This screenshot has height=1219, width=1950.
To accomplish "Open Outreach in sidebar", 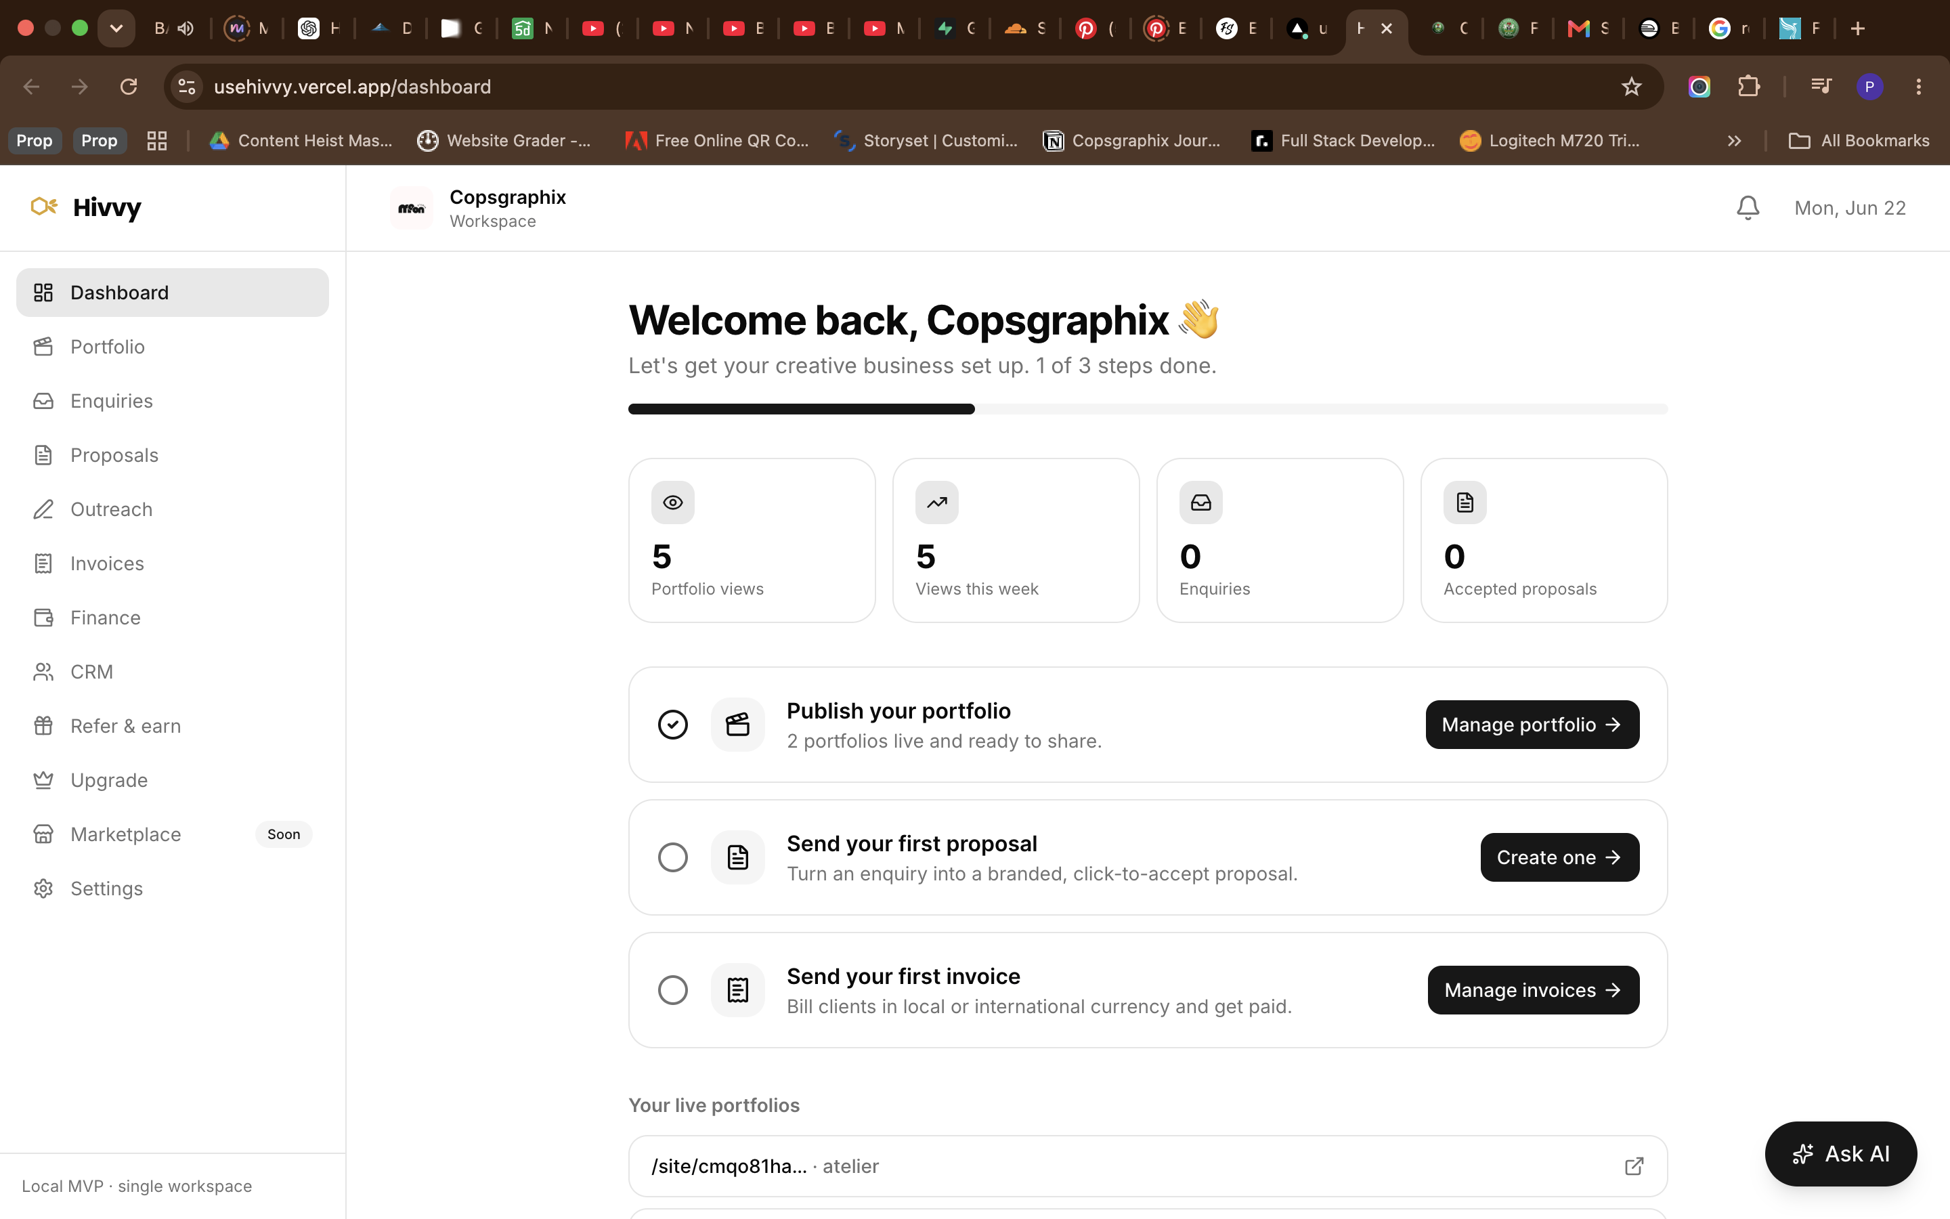I will [x=173, y=509].
